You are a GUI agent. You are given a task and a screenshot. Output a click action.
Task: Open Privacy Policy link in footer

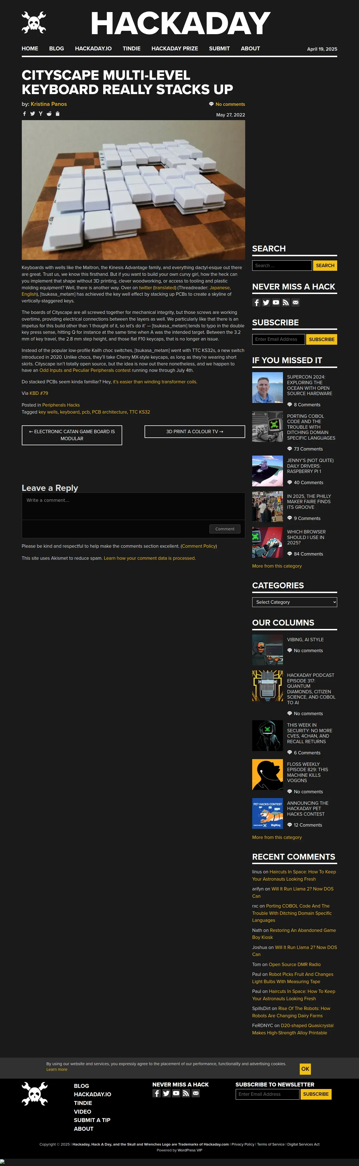point(243,1144)
